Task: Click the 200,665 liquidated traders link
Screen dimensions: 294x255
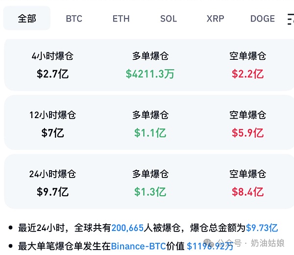Action: pos(127,228)
